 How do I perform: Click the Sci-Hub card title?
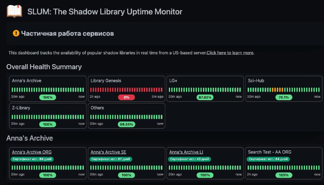point(256,81)
